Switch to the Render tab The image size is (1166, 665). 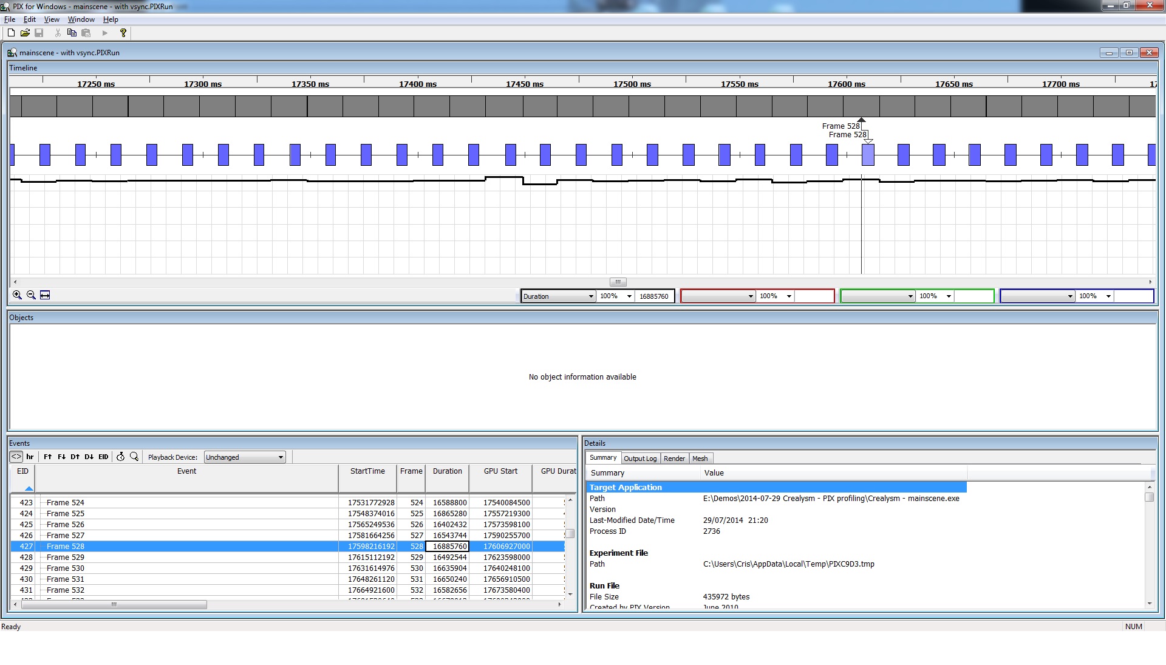click(x=674, y=459)
